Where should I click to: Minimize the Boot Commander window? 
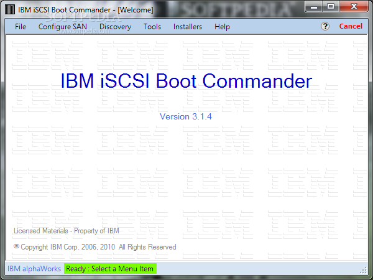pos(314,7)
